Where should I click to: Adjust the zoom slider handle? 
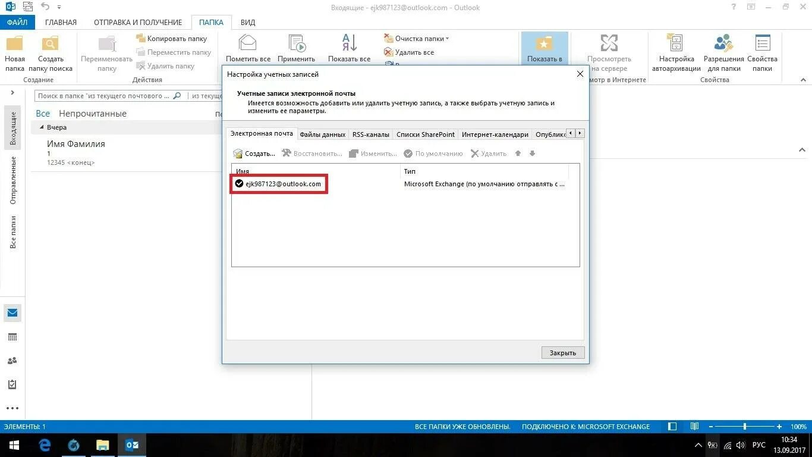coord(745,427)
